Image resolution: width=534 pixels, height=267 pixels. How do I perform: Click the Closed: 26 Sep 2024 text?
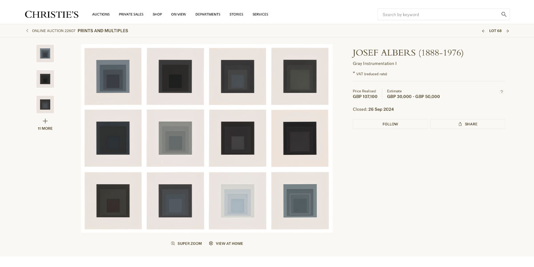point(373,109)
